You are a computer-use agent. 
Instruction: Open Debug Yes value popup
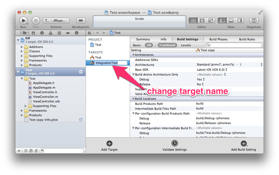click(204, 79)
